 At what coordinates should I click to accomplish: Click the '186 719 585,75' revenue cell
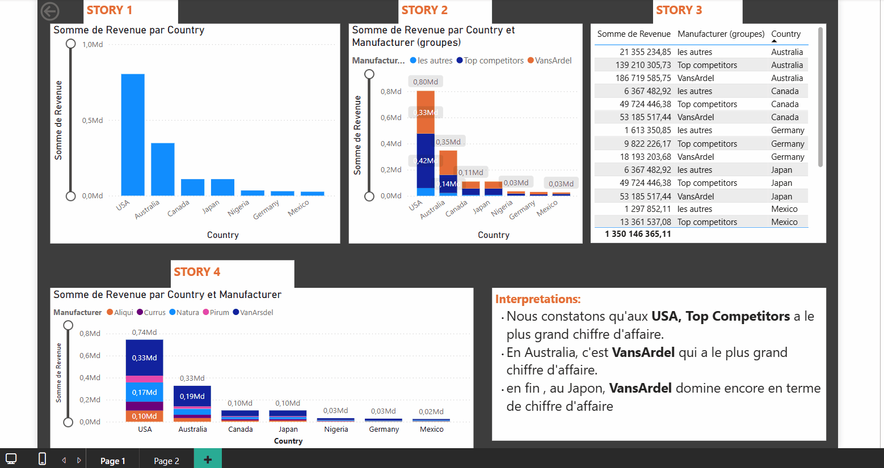643,78
